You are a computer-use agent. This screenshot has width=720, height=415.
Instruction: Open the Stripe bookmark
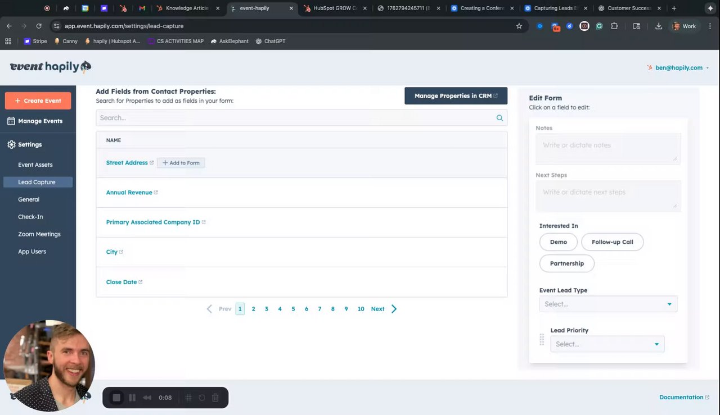[x=35, y=41]
